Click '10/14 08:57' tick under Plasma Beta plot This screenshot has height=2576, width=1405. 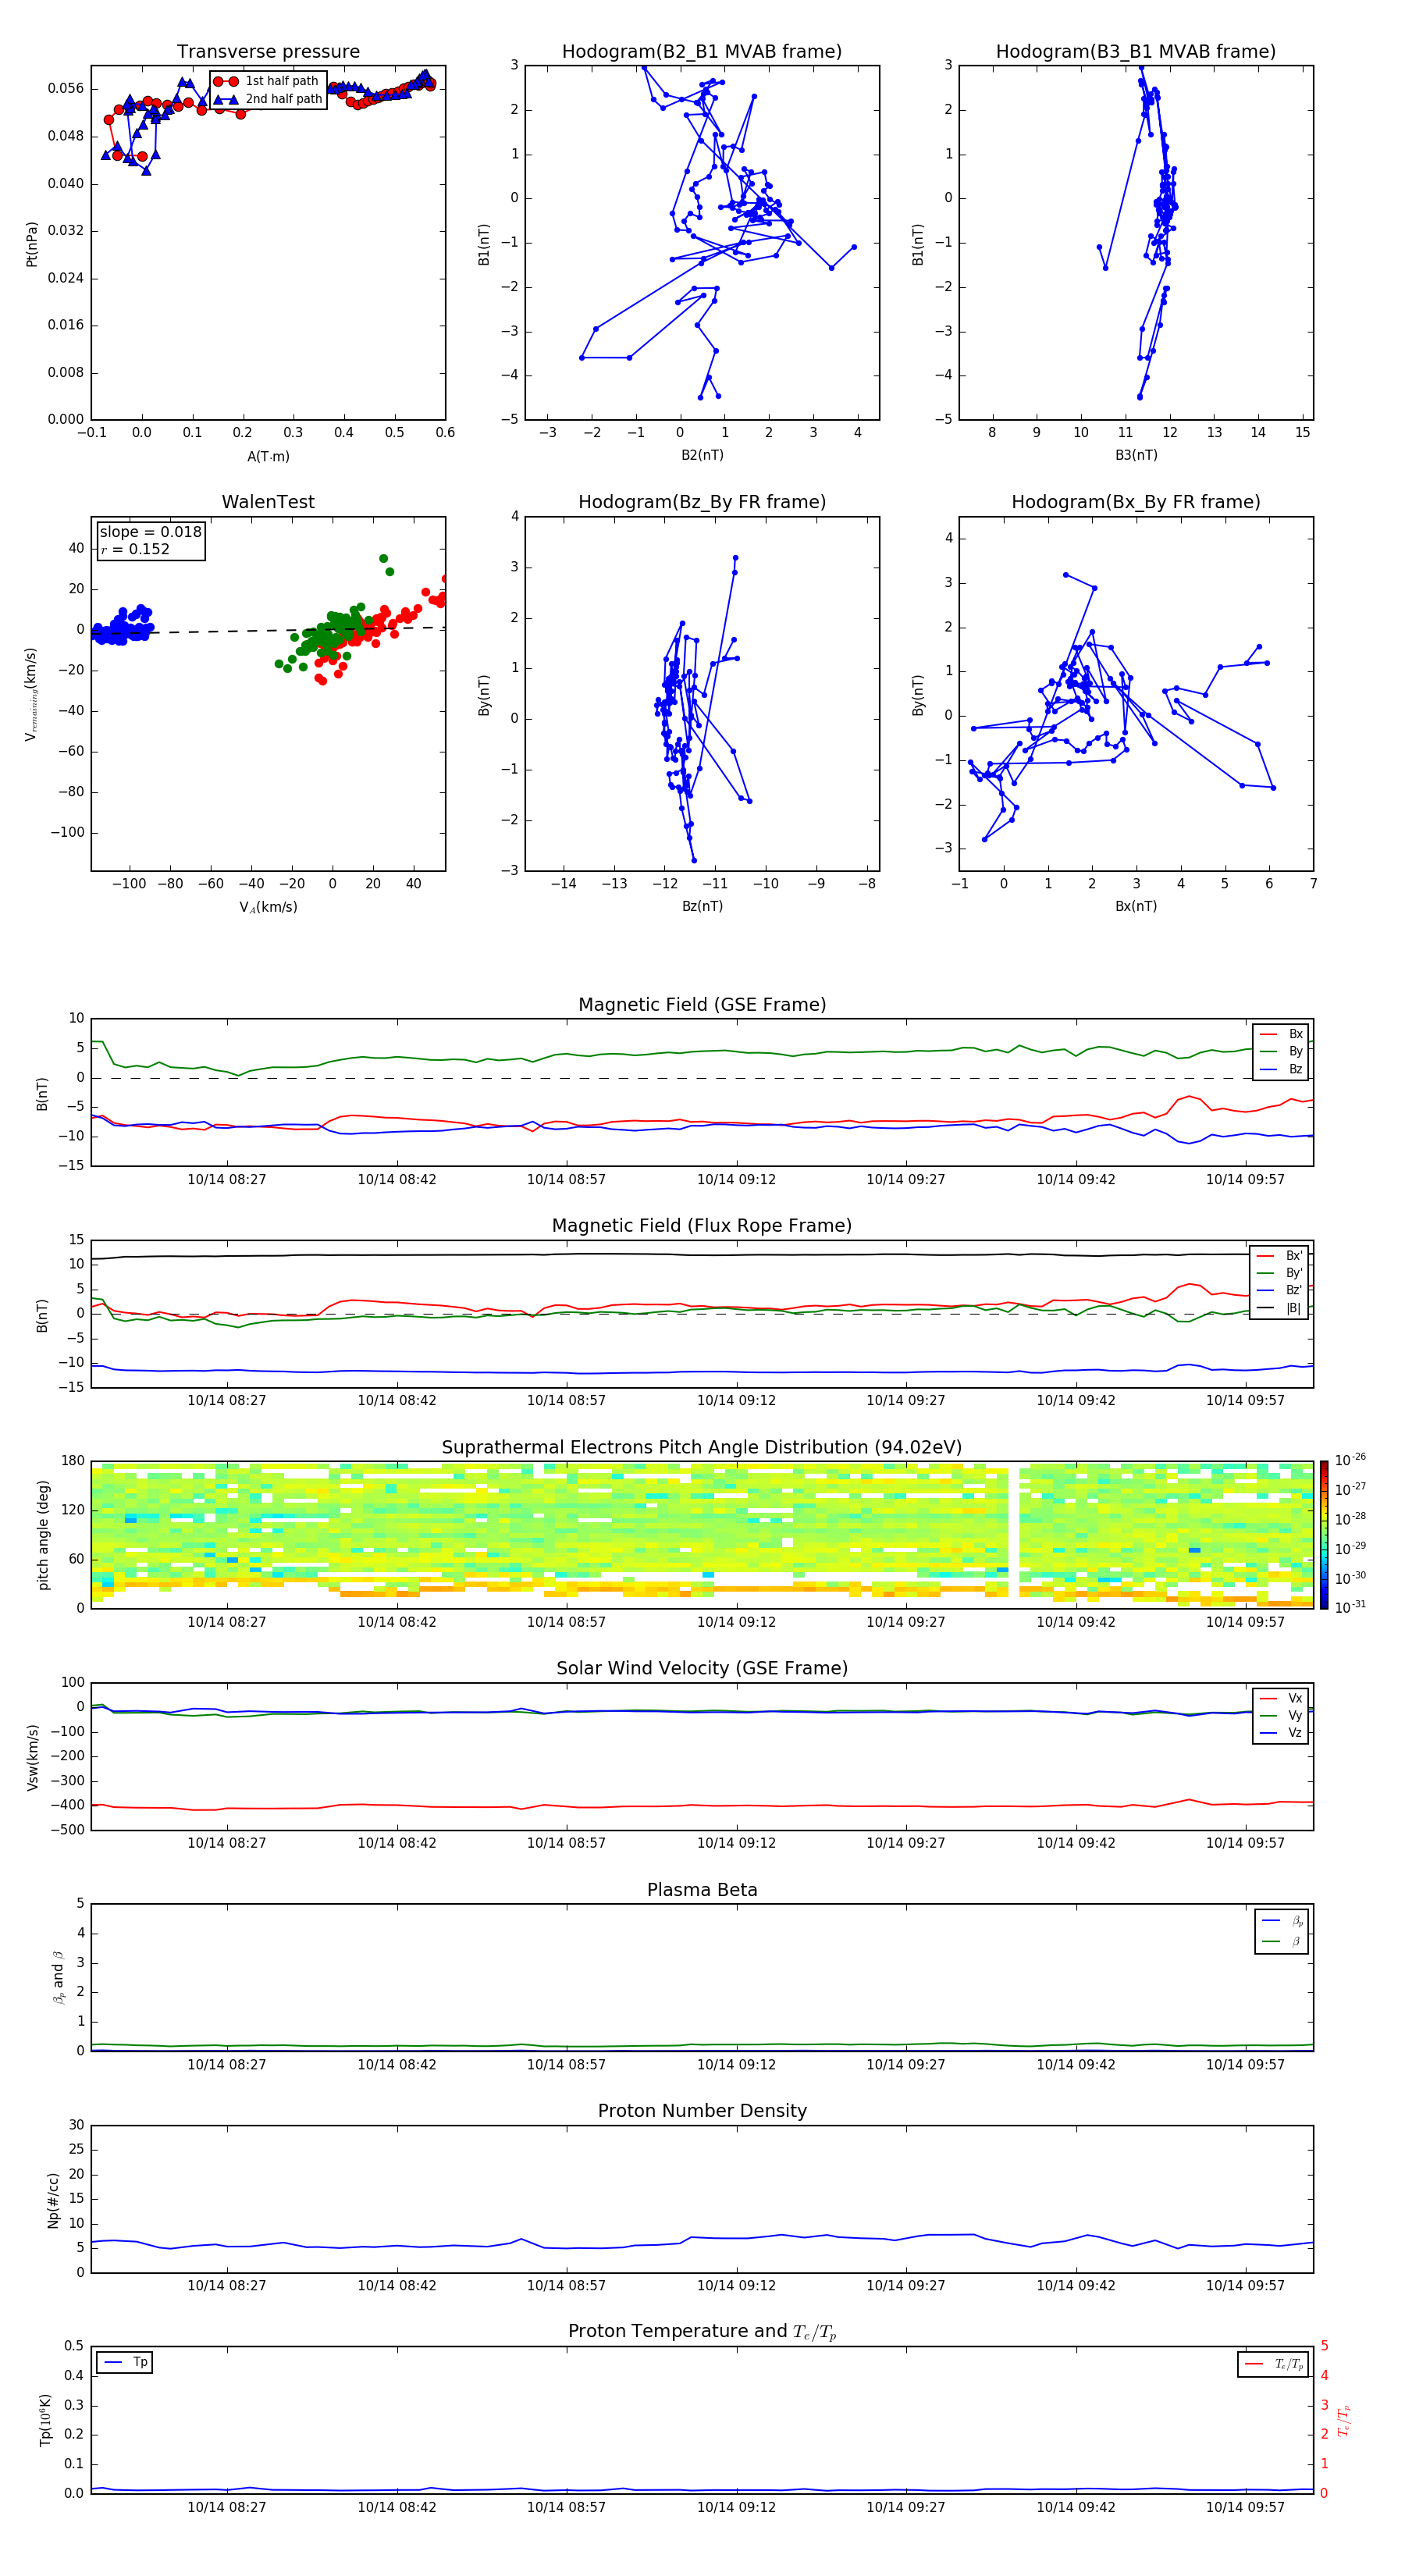coord(566,2064)
